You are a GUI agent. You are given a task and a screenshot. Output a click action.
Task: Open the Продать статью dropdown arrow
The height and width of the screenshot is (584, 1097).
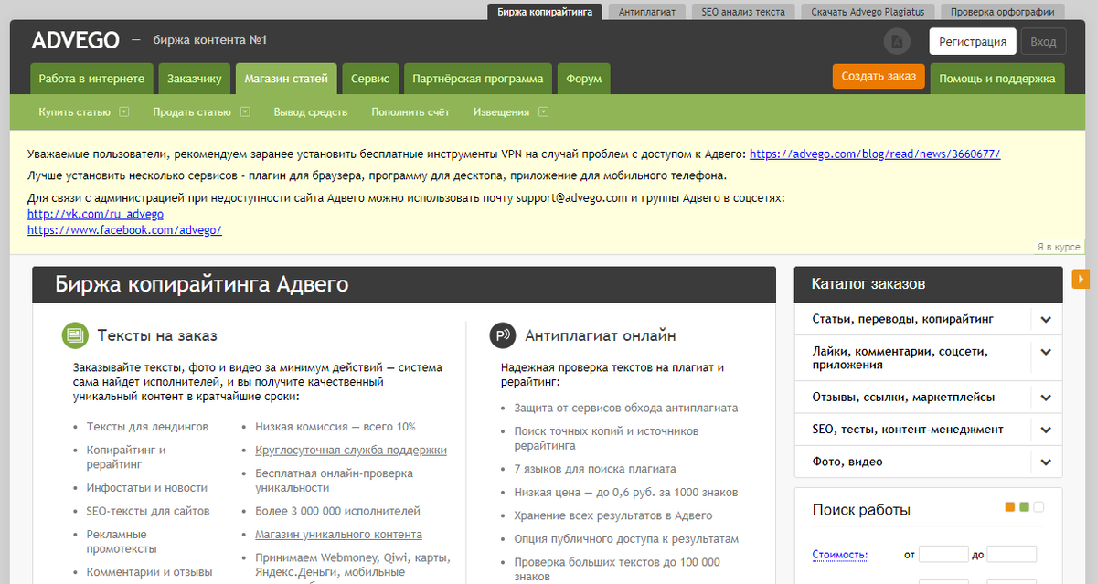point(245,112)
